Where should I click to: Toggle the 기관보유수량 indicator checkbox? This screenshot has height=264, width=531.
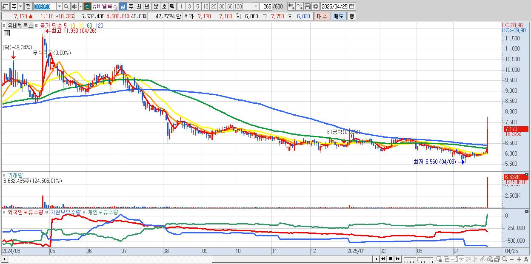[47, 212]
